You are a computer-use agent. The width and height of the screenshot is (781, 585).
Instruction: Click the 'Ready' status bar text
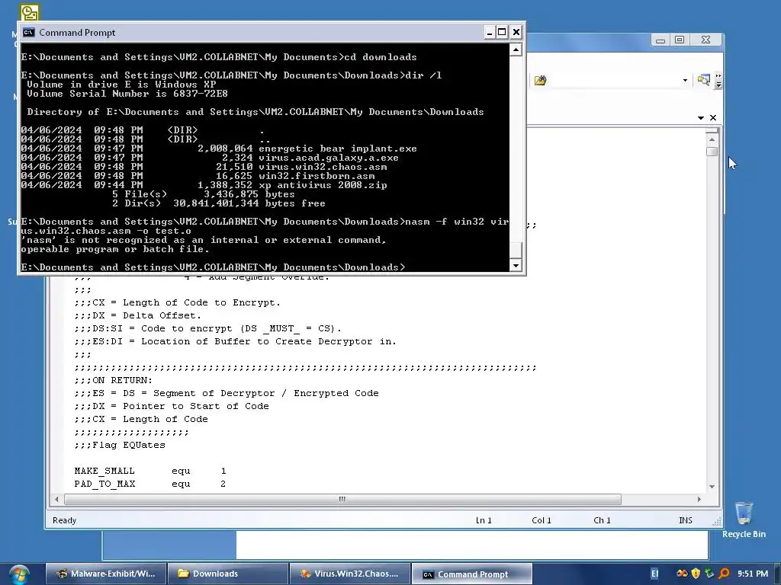(x=64, y=520)
